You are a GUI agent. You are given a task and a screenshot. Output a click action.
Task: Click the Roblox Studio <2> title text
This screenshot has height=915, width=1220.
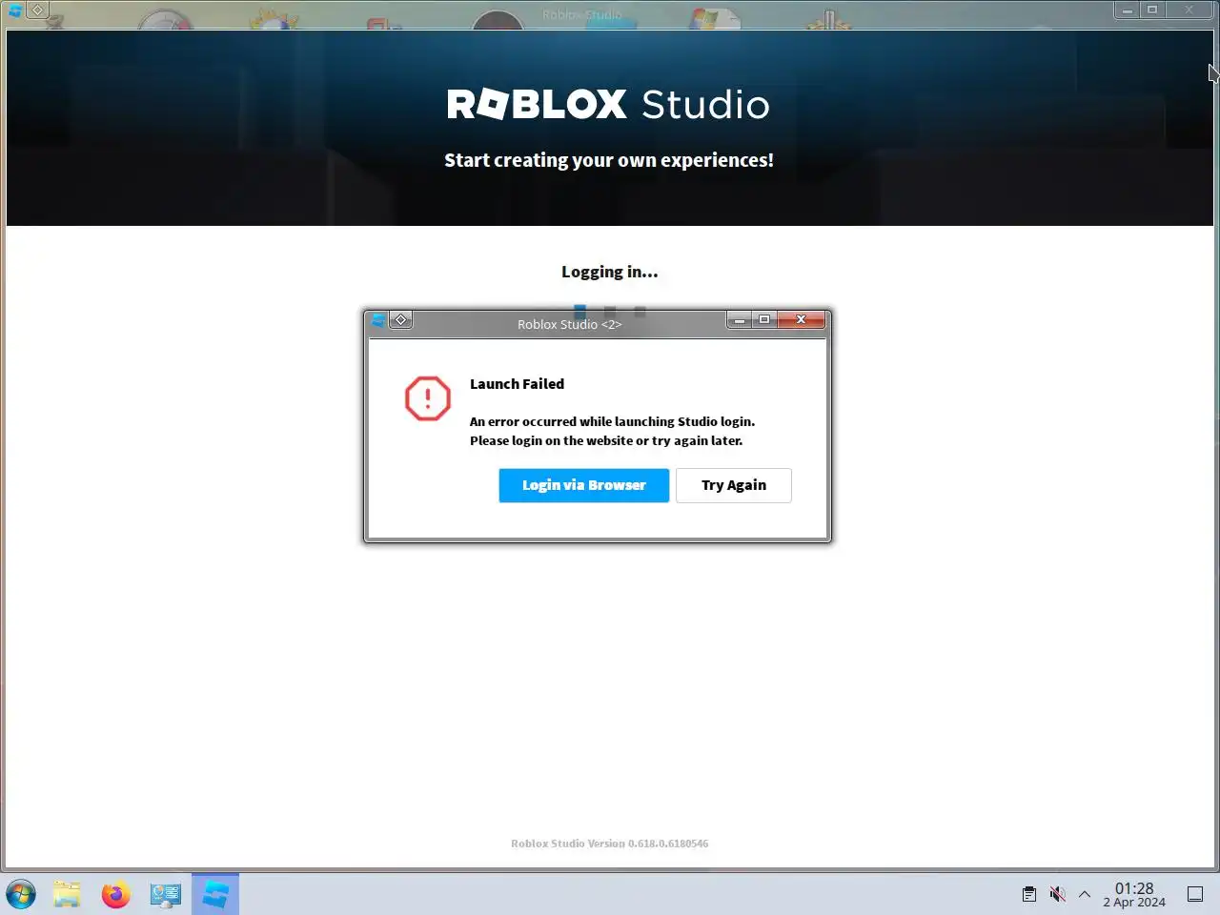coord(569,324)
